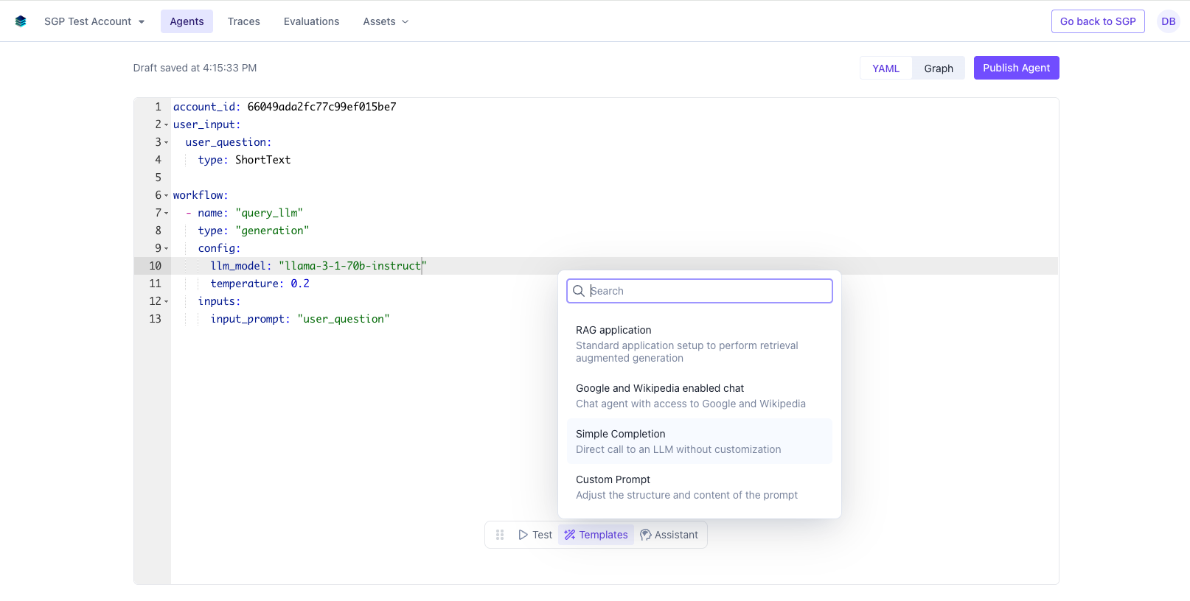Click into the template Search field
The width and height of the screenshot is (1190, 601).
pos(700,291)
